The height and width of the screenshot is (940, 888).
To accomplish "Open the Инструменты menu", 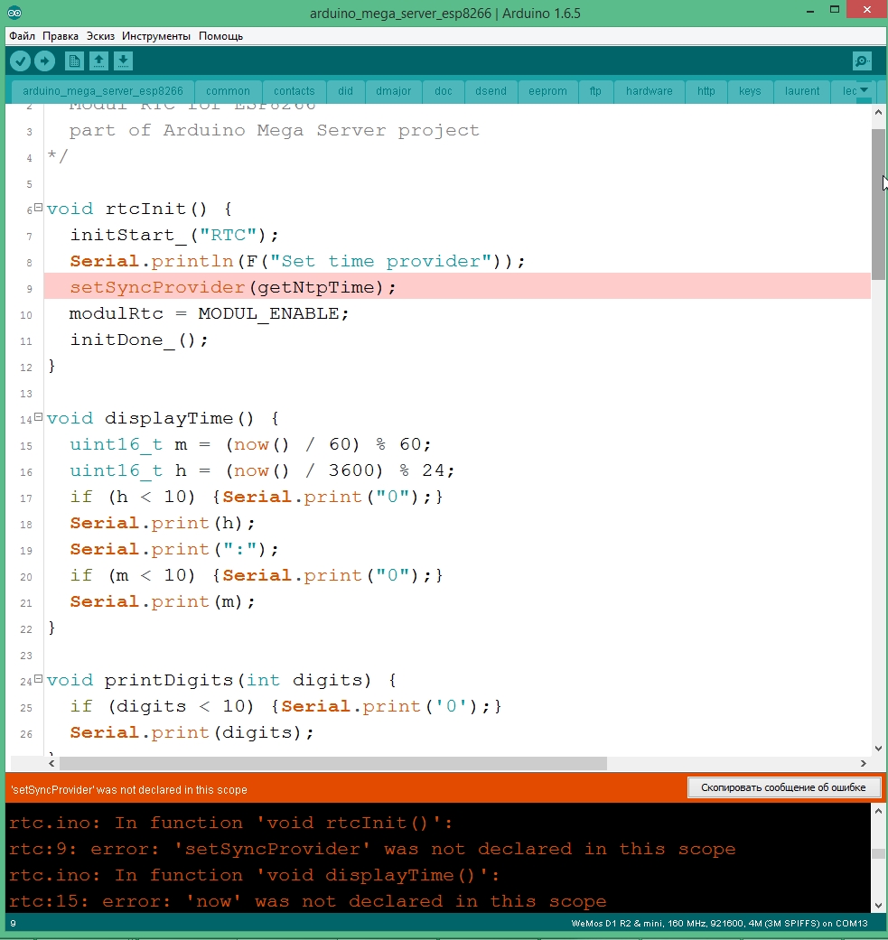I will click(156, 36).
